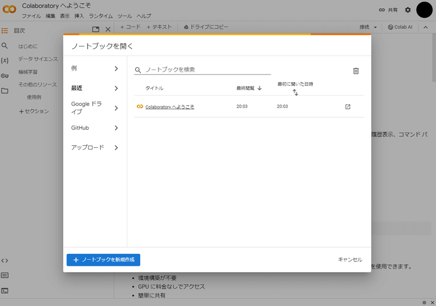Select データ サイエンス in contents
Screen dimensions: 436x306
click(38, 59)
